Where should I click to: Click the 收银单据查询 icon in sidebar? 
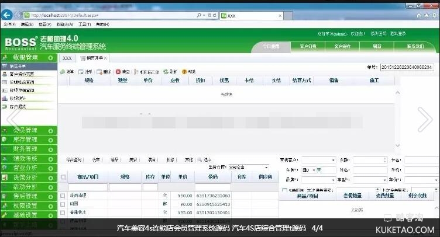click(4, 90)
